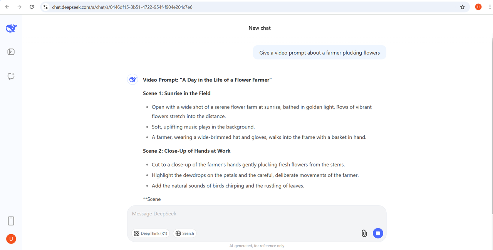Click 'Scene 1: Sunrise in the Field' heading
This screenshot has width=493, height=250.
click(177, 93)
